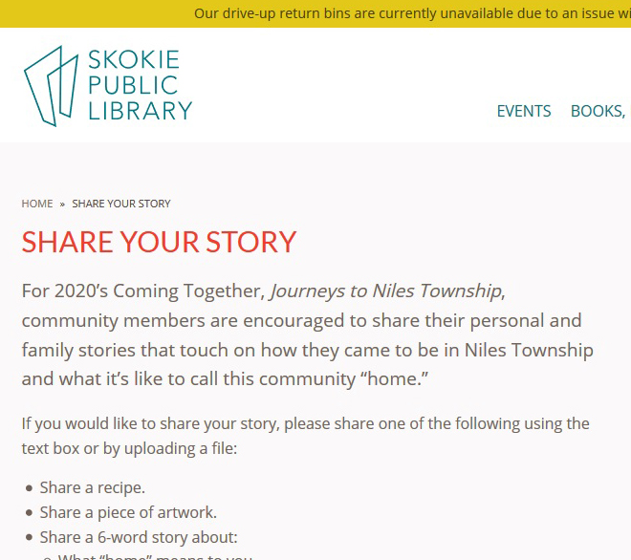The image size is (631, 560).
Task: Open the Events menu
Action: coord(524,111)
